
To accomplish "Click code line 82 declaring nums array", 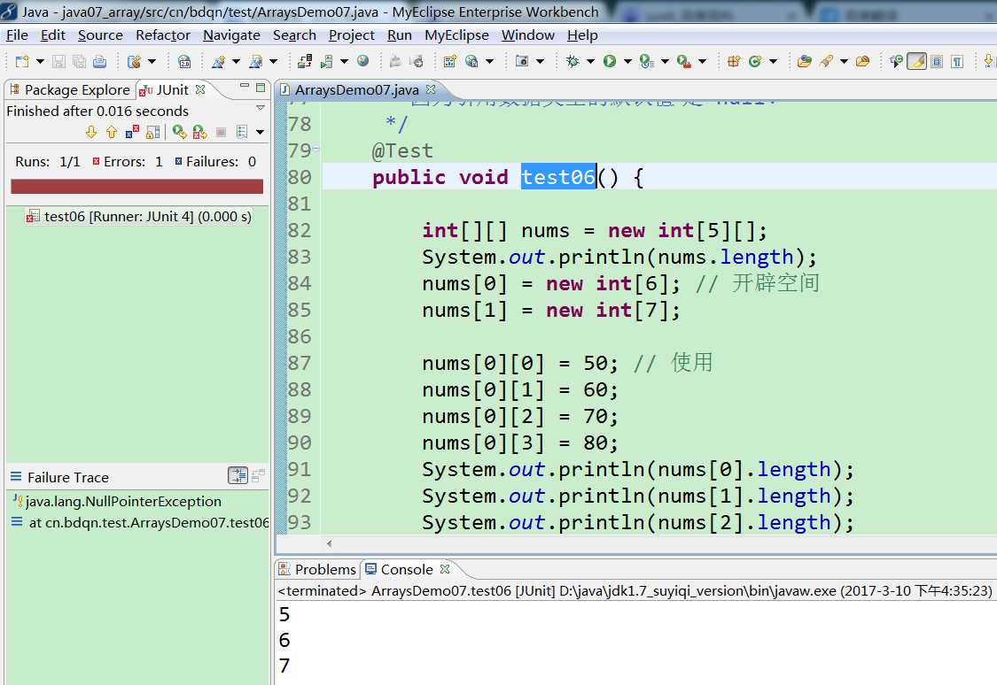I will (x=595, y=230).
